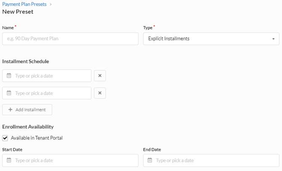Click the plus icon on Add Installment

10,110
